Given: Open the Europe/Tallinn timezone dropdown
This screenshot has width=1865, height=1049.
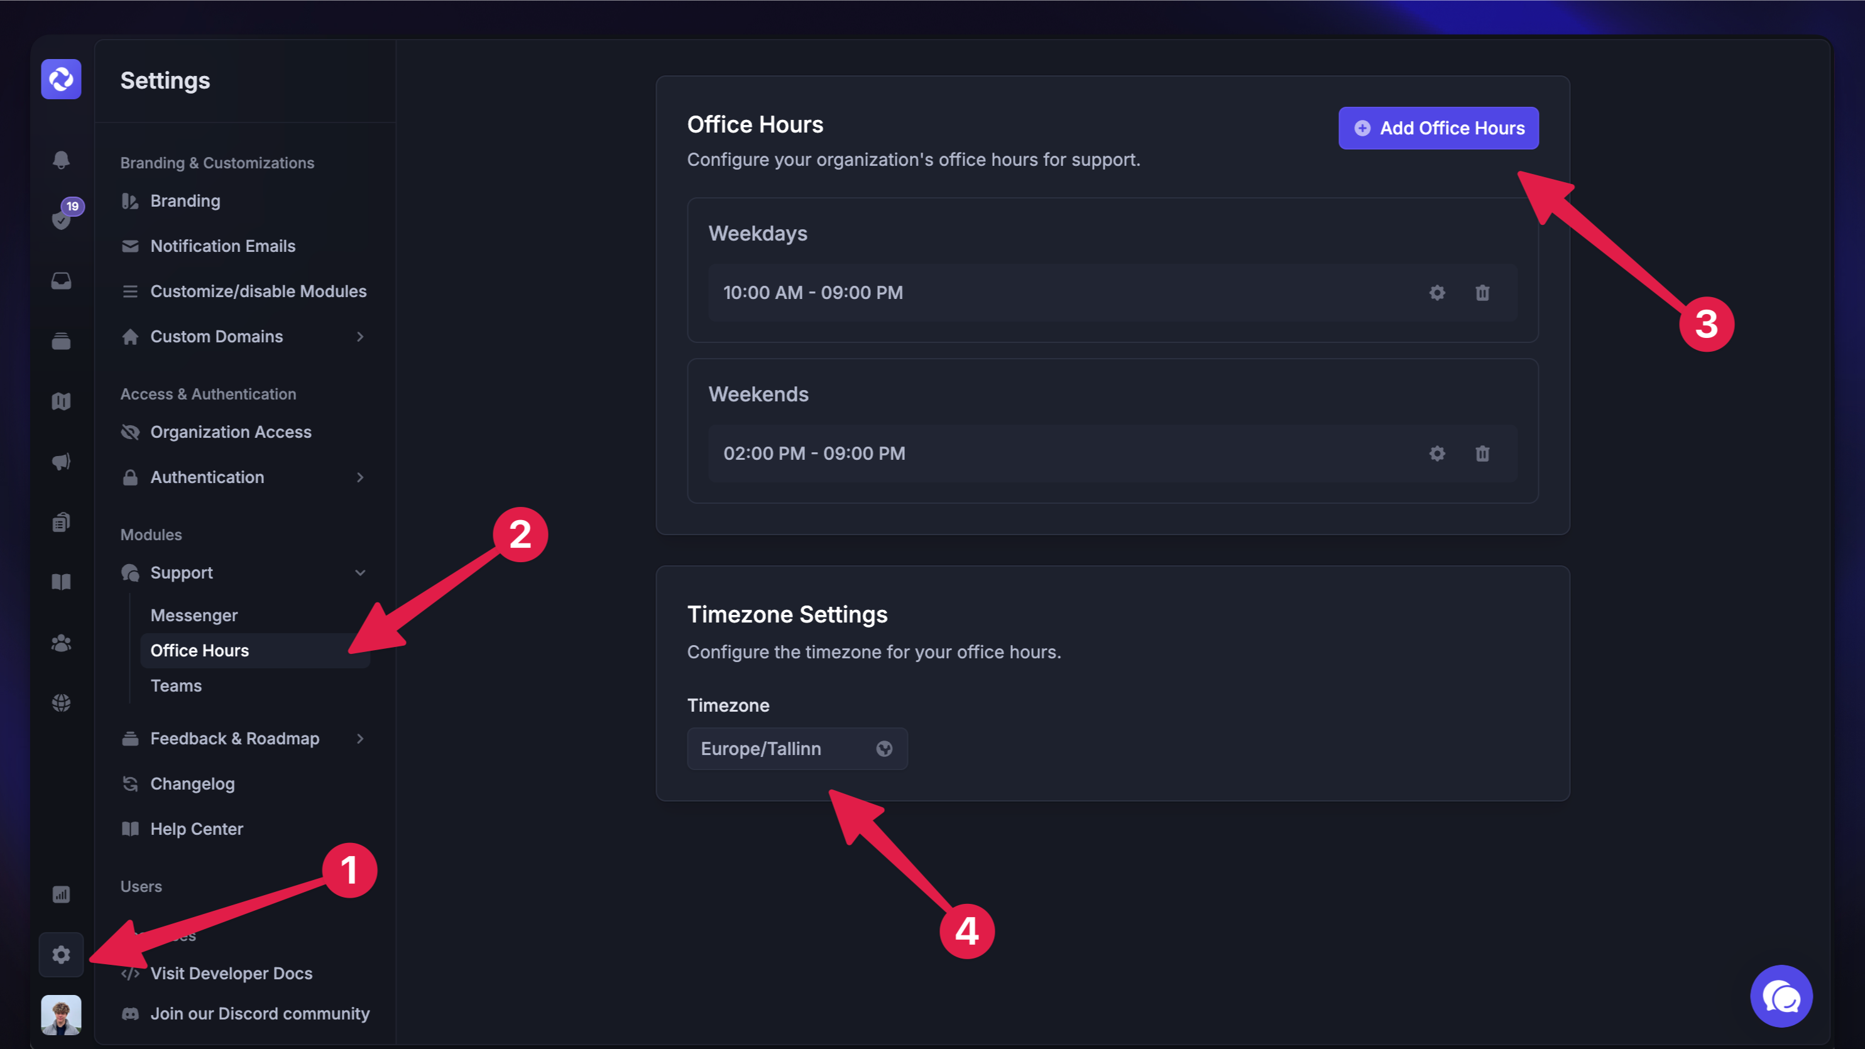Looking at the screenshot, I should point(796,749).
